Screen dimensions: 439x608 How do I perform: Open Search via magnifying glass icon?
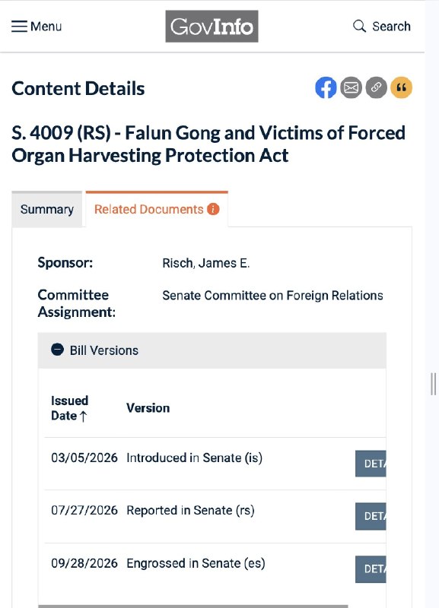tap(359, 27)
